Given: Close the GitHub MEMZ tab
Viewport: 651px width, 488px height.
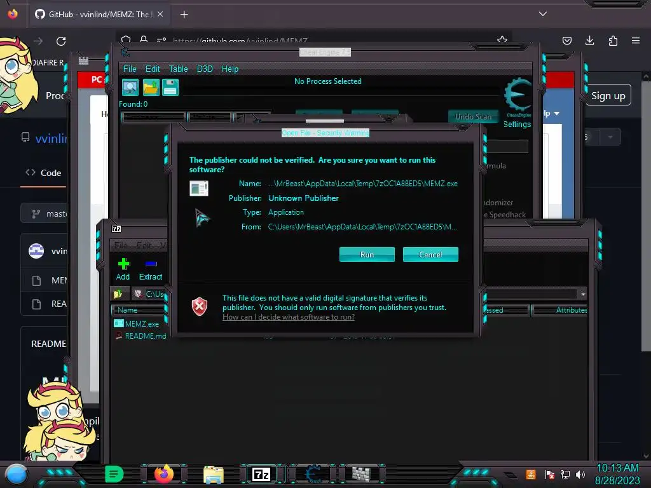Looking at the screenshot, I should coord(160,14).
